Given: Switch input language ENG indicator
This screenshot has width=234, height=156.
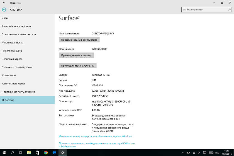Looking at the screenshot, I should (217, 153).
